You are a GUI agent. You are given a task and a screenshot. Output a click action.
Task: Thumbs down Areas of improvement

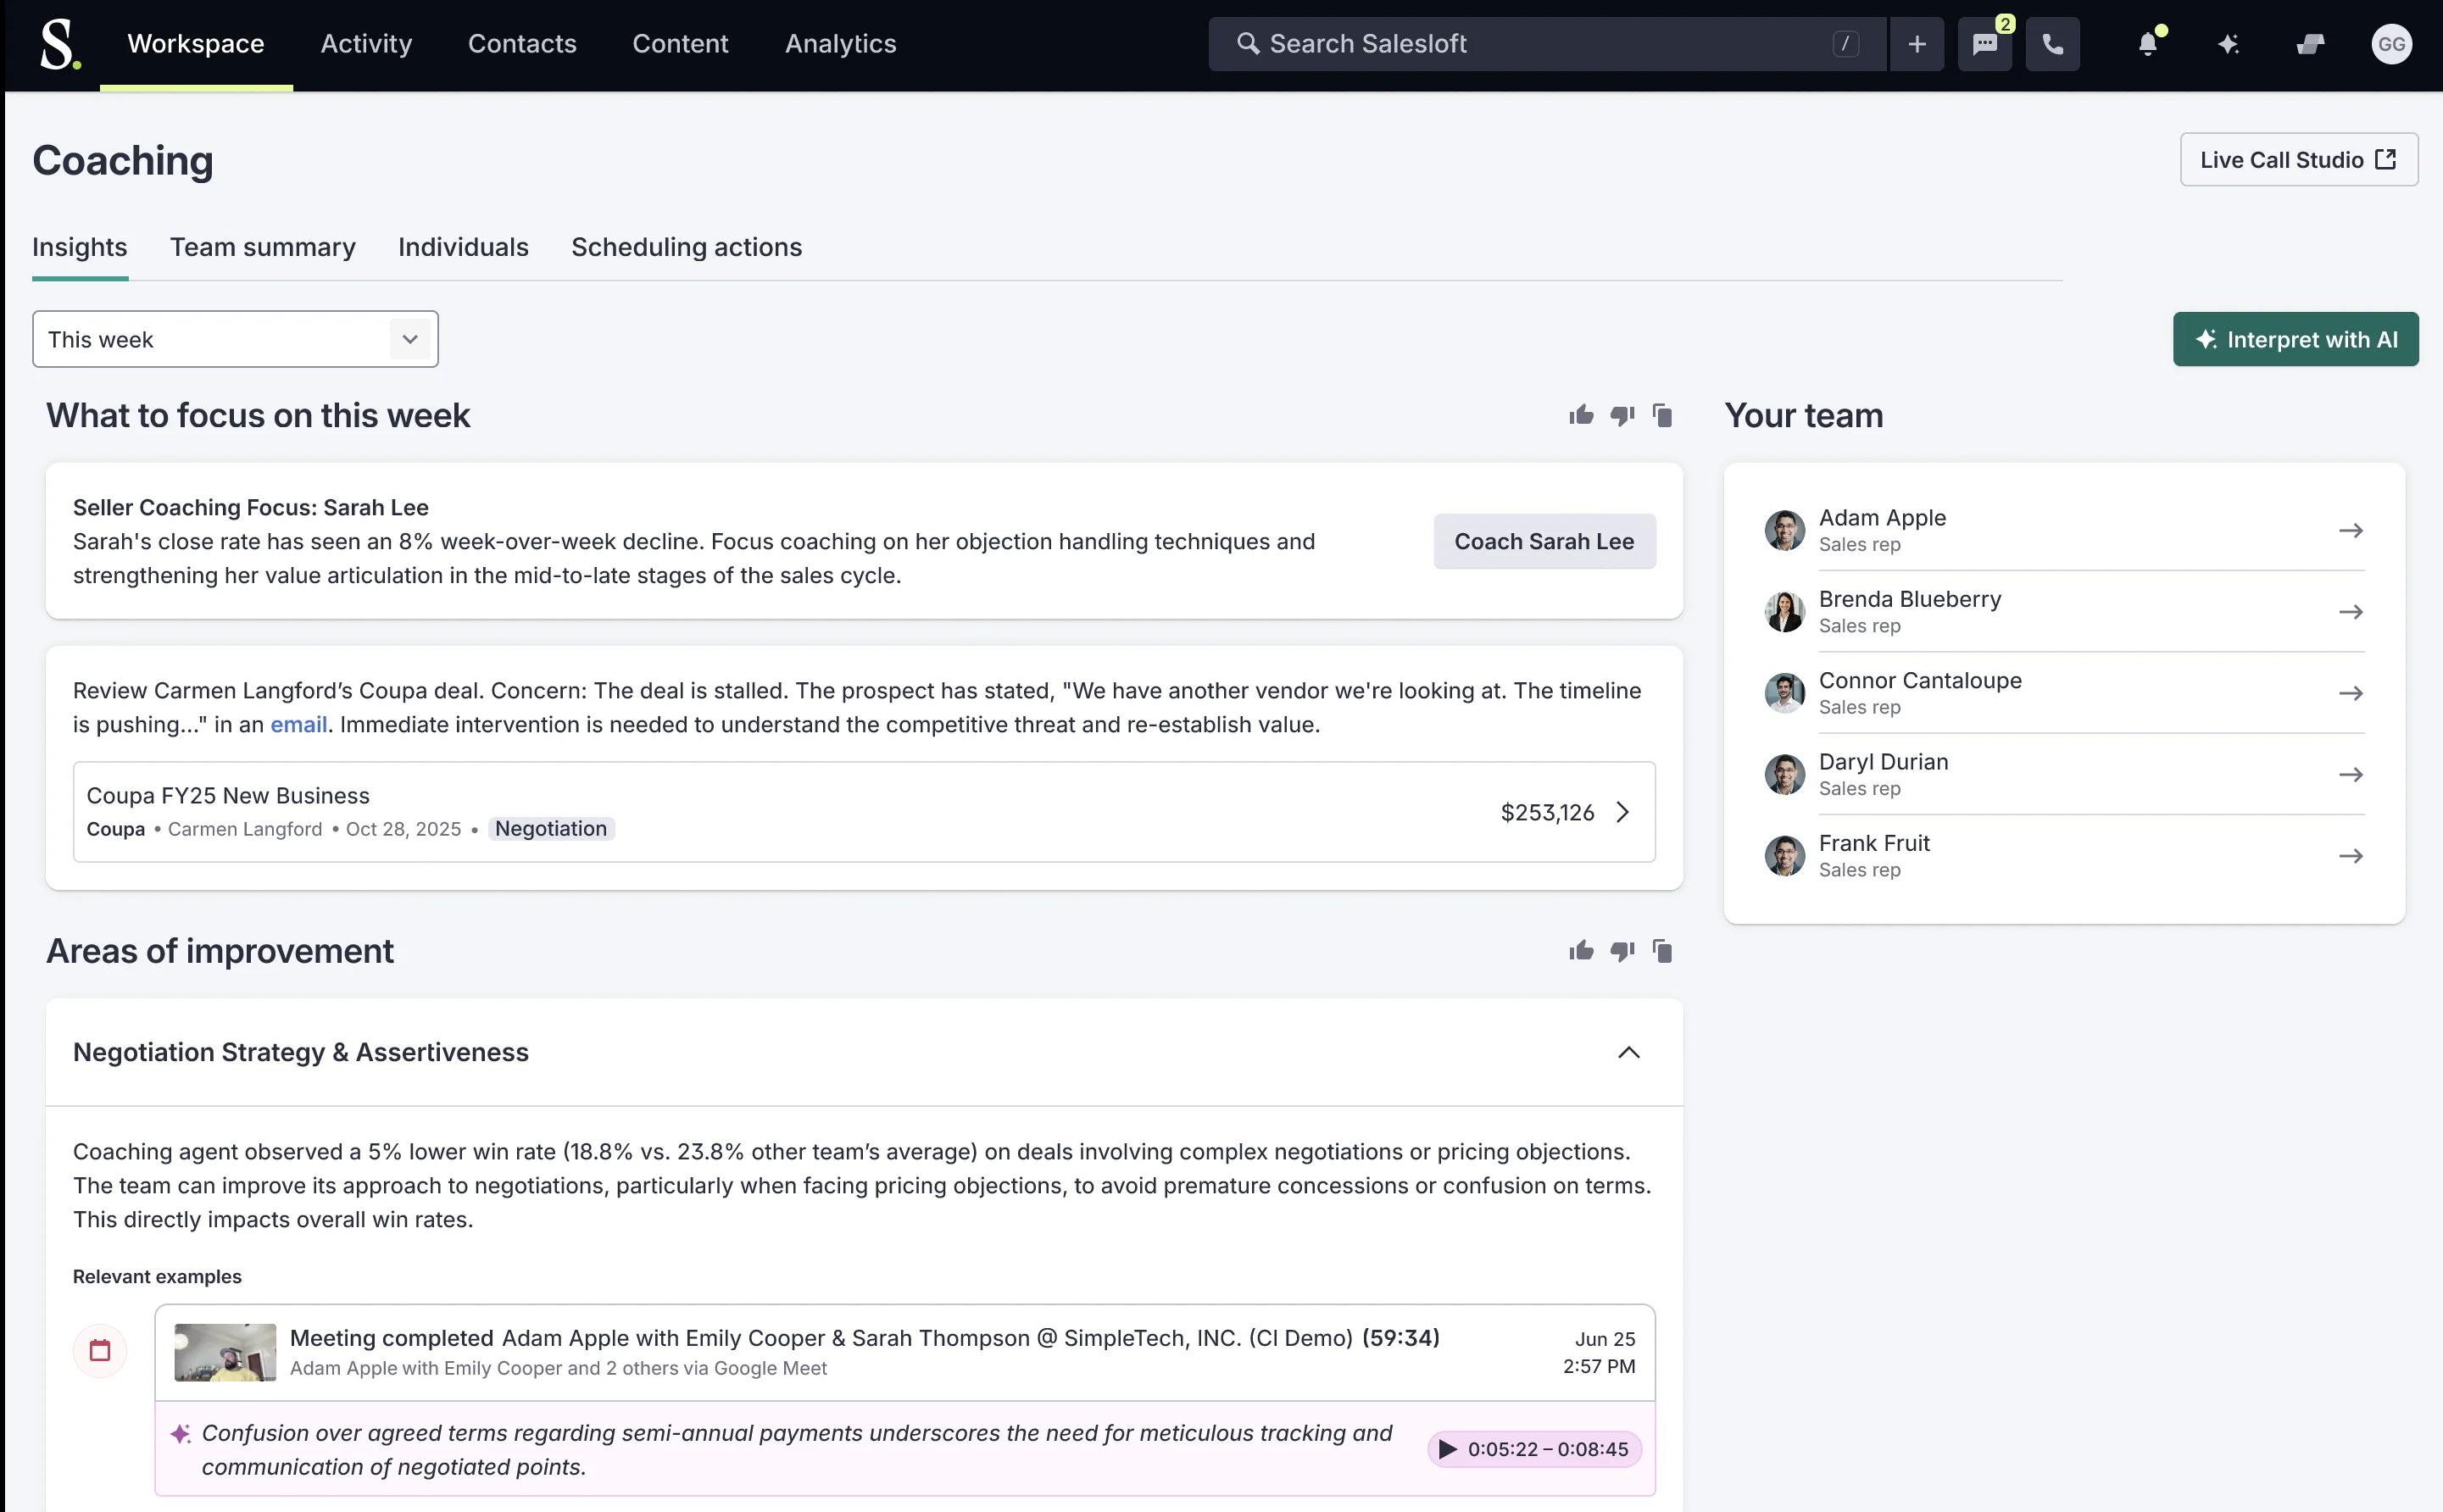pyautogui.click(x=1622, y=951)
